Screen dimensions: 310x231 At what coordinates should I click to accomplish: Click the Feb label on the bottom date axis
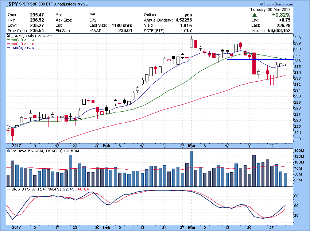[x=106, y=228]
